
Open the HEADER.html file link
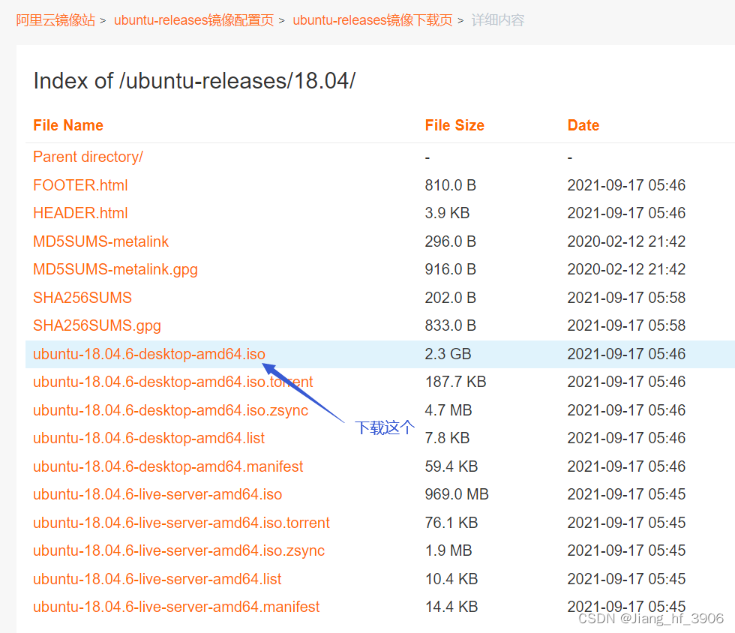click(x=80, y=213)
